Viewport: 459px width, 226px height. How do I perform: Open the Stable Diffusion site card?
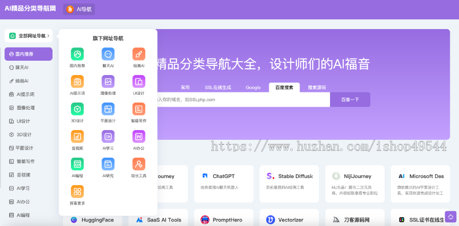pos(289,184)
